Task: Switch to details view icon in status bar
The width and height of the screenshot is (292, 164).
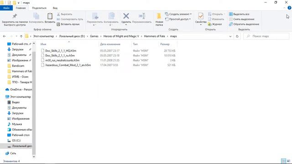Action: (283, 161)
